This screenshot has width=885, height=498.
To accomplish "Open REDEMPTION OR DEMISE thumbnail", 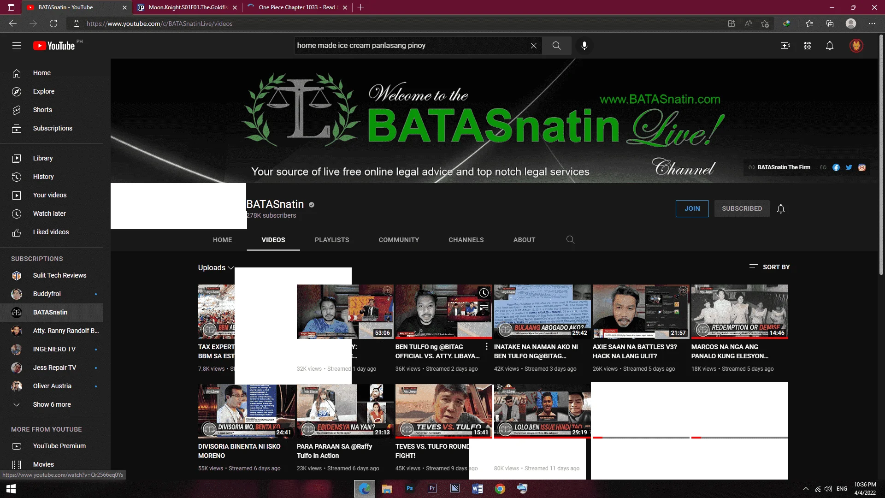I will (x=739, y=312).
